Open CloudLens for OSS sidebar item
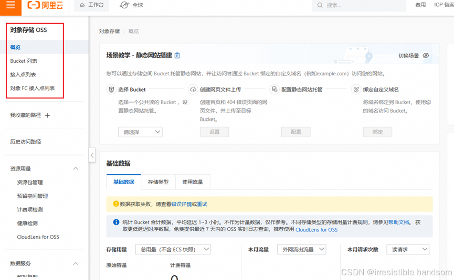 coord(38,237)
